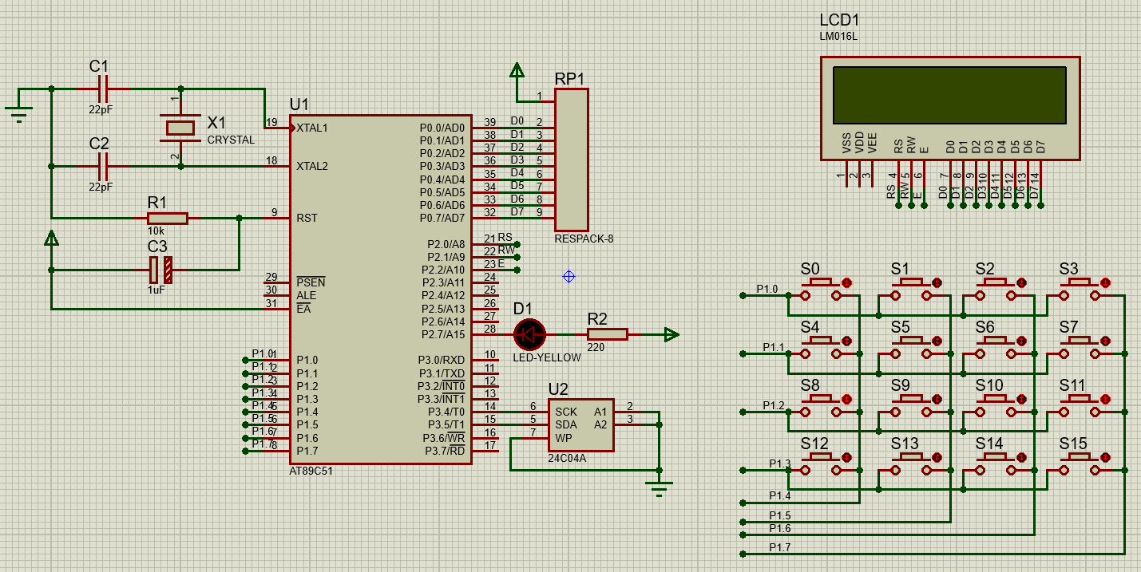Click the RESPACK-8 value label
1141x572 pixels.
coord(584,239)
